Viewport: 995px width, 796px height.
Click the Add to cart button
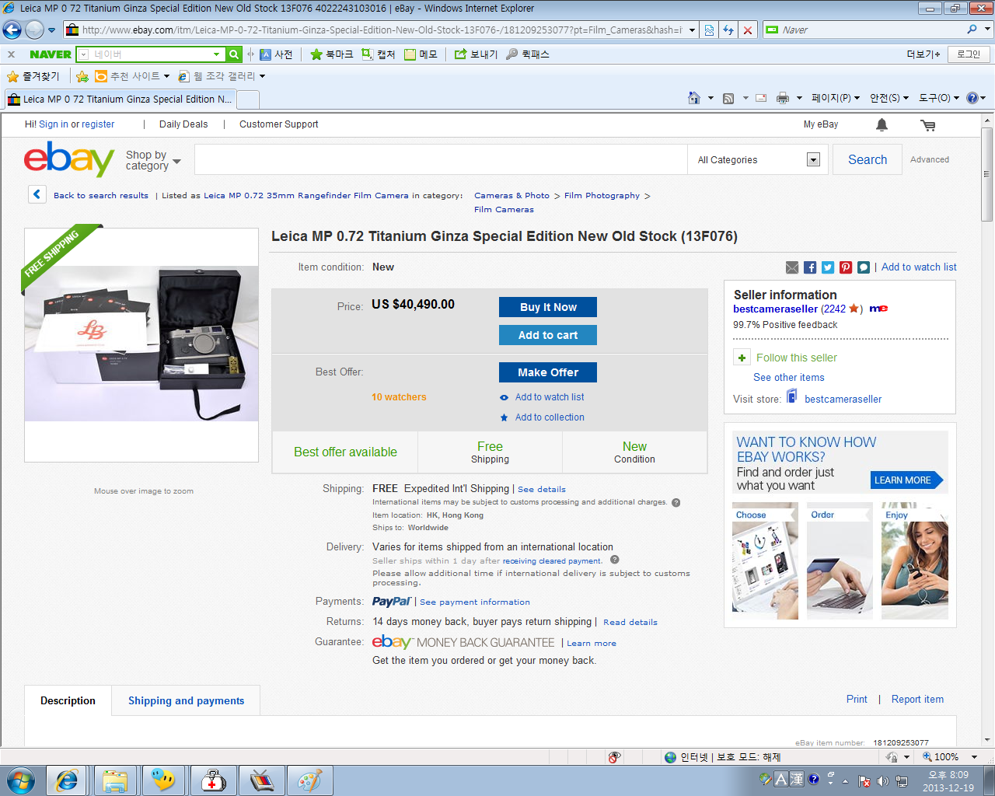(548, 335)
